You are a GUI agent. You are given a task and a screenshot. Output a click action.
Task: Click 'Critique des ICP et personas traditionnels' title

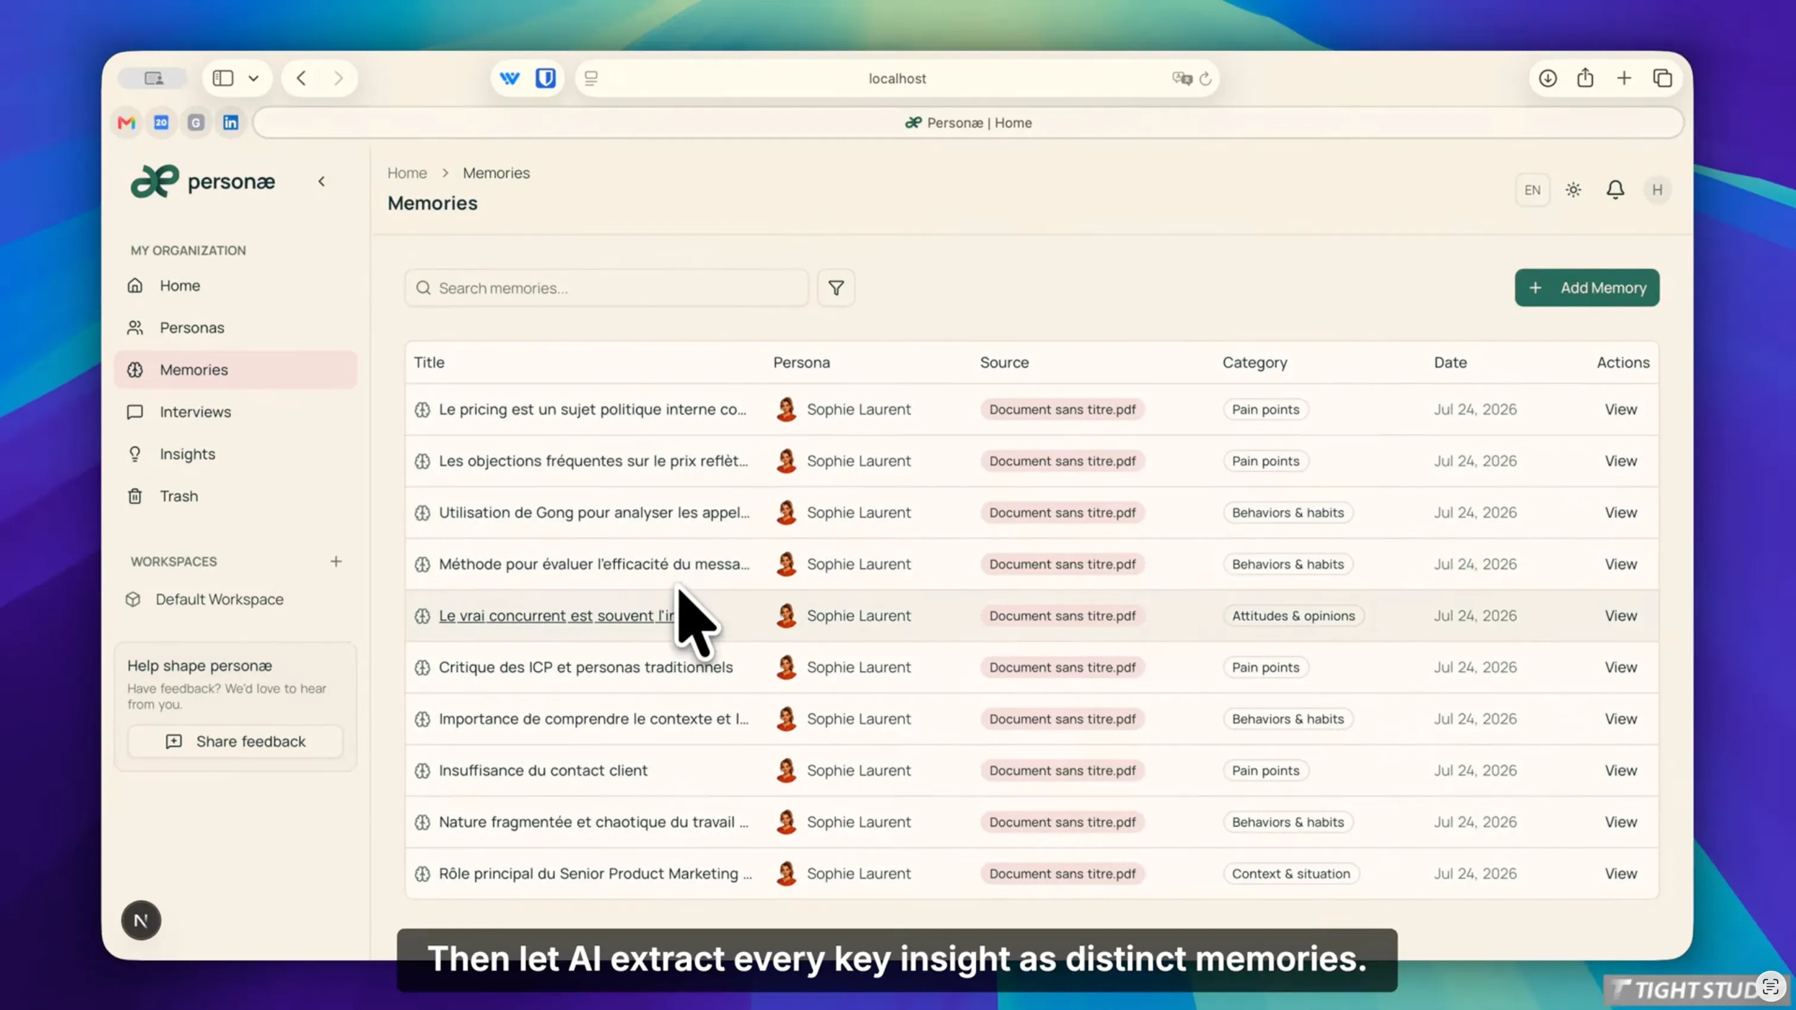click(x=585, y=668)
